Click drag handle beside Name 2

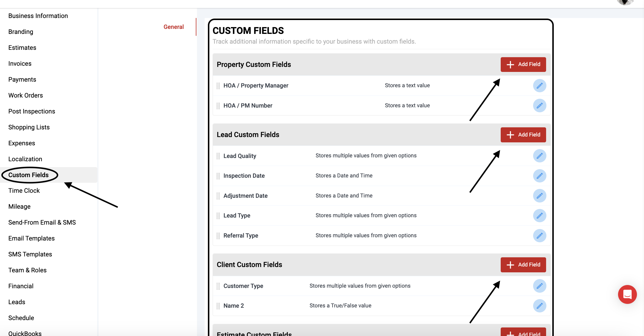tap(218, 306)
